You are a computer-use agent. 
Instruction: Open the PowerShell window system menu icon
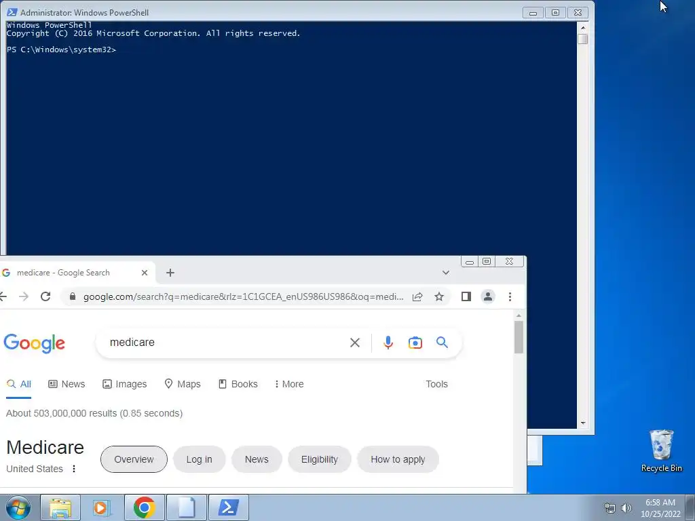pyautogui.click(x=12, y=12)
